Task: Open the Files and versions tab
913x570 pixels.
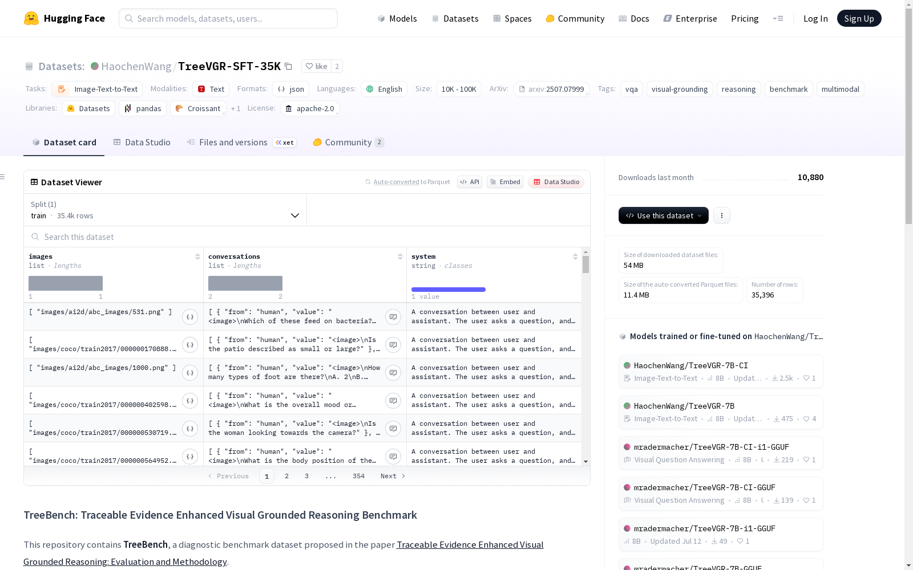Action: pyautogui.click(x=241, y=142)
